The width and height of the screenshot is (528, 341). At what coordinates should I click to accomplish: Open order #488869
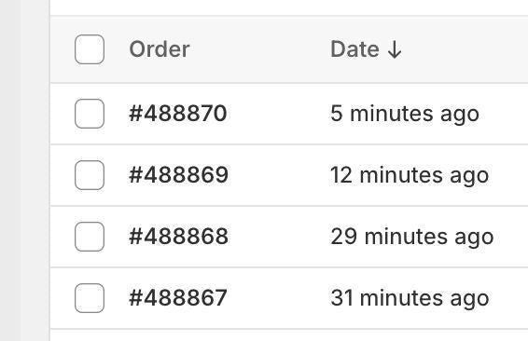click(179, 175)
